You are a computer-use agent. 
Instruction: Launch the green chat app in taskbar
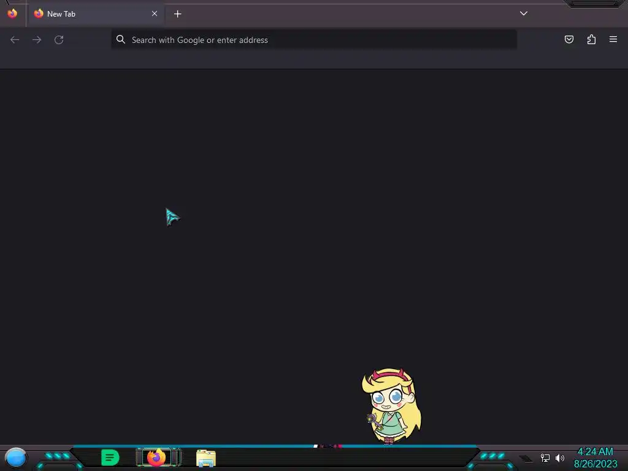pos(110,458)
